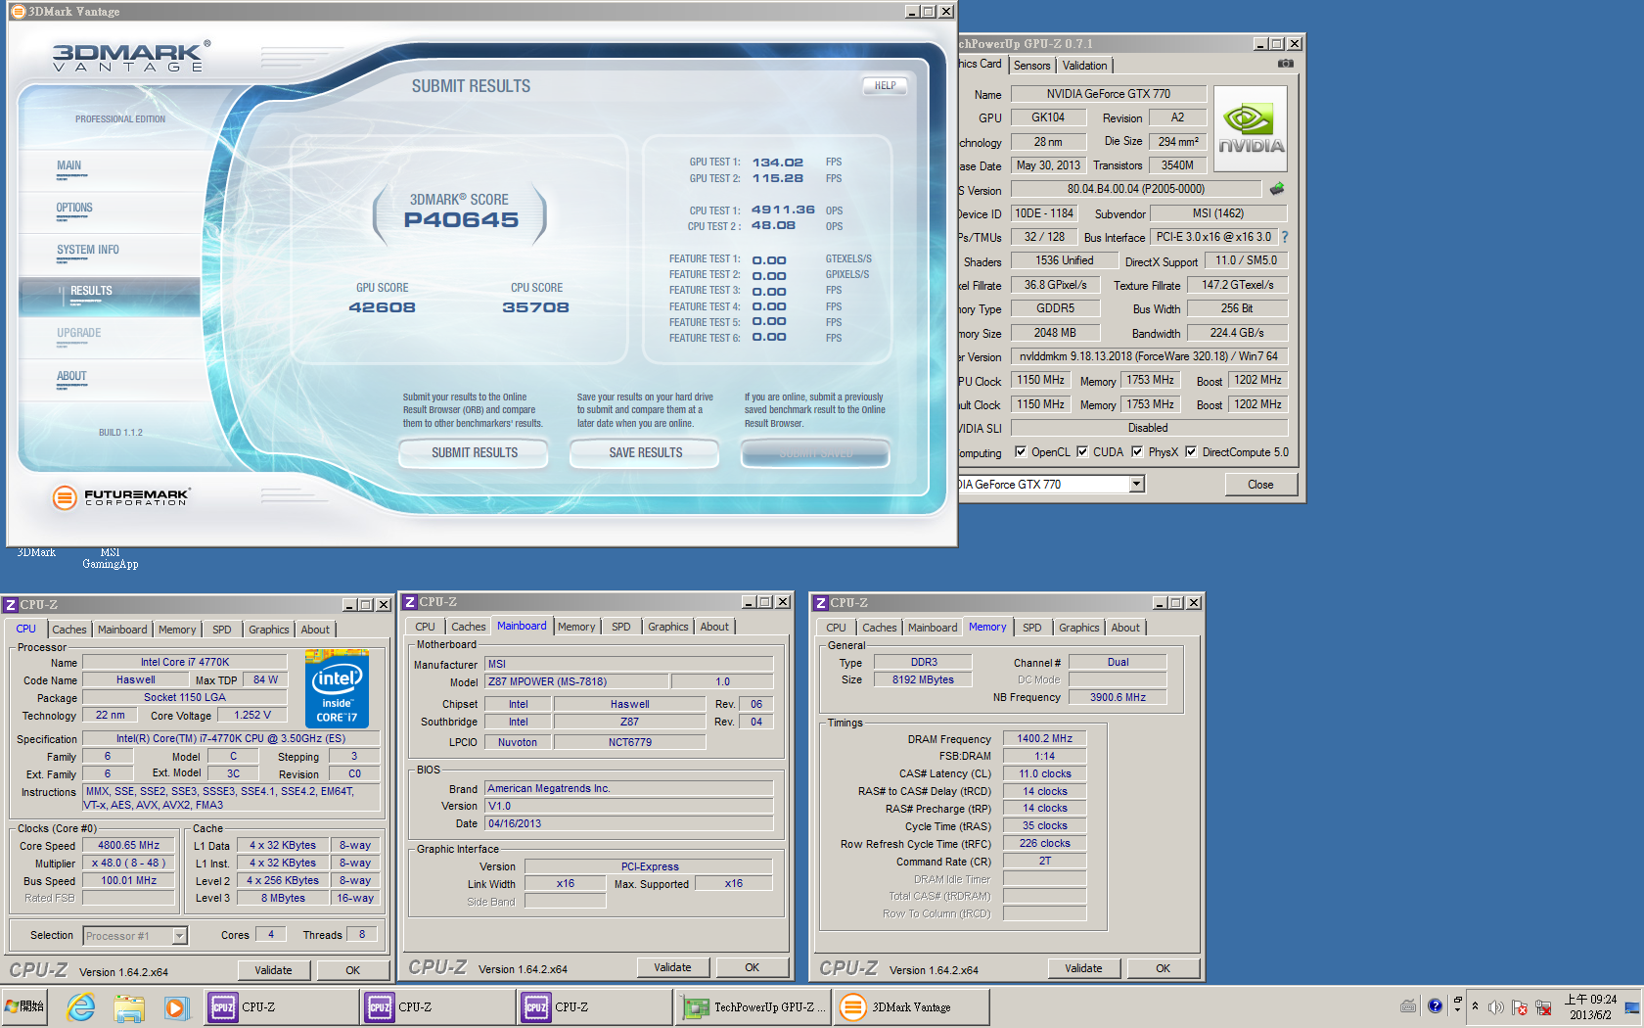This screenshot has height=1028, width=1644.
Task: Open Memory tab in middle CPU-Z window
Action: coord(576,627)
